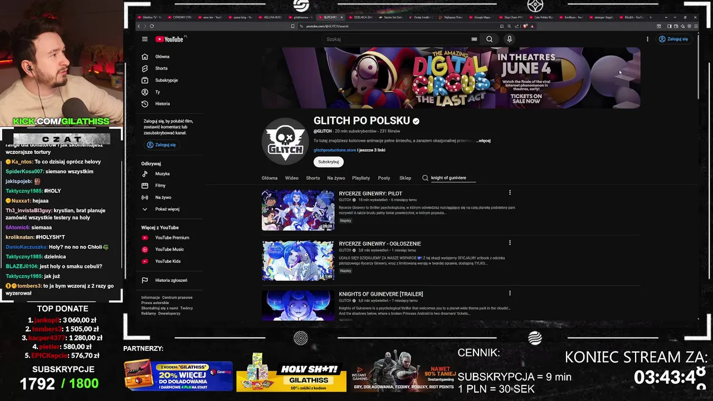The width and height of the screenshot is (713, 401).
Task: Expand channel description with ...więcej
Action: click(x=483, y=140)
